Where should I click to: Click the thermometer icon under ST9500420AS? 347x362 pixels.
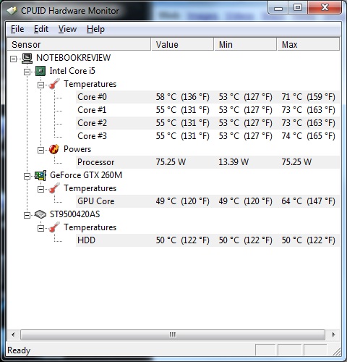click(x=54, y=227)
